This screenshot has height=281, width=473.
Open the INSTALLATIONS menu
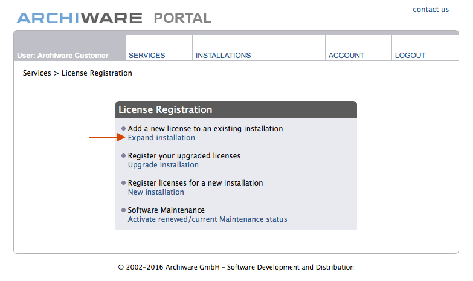(223, 55)
